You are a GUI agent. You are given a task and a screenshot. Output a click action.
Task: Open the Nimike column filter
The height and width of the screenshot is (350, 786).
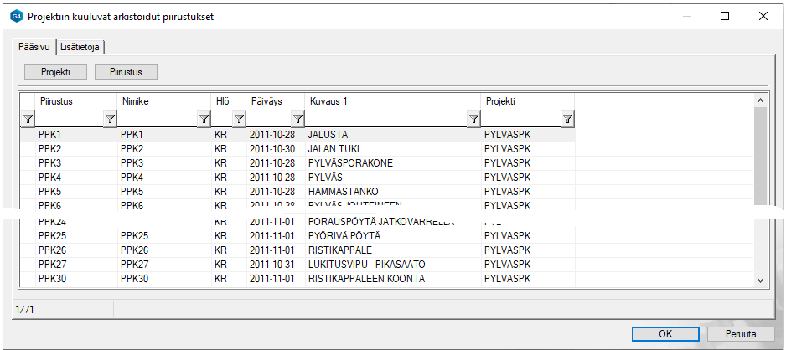204,119
